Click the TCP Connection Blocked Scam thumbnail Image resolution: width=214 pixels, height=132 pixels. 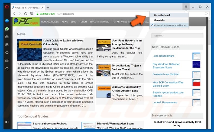[196, 83]
